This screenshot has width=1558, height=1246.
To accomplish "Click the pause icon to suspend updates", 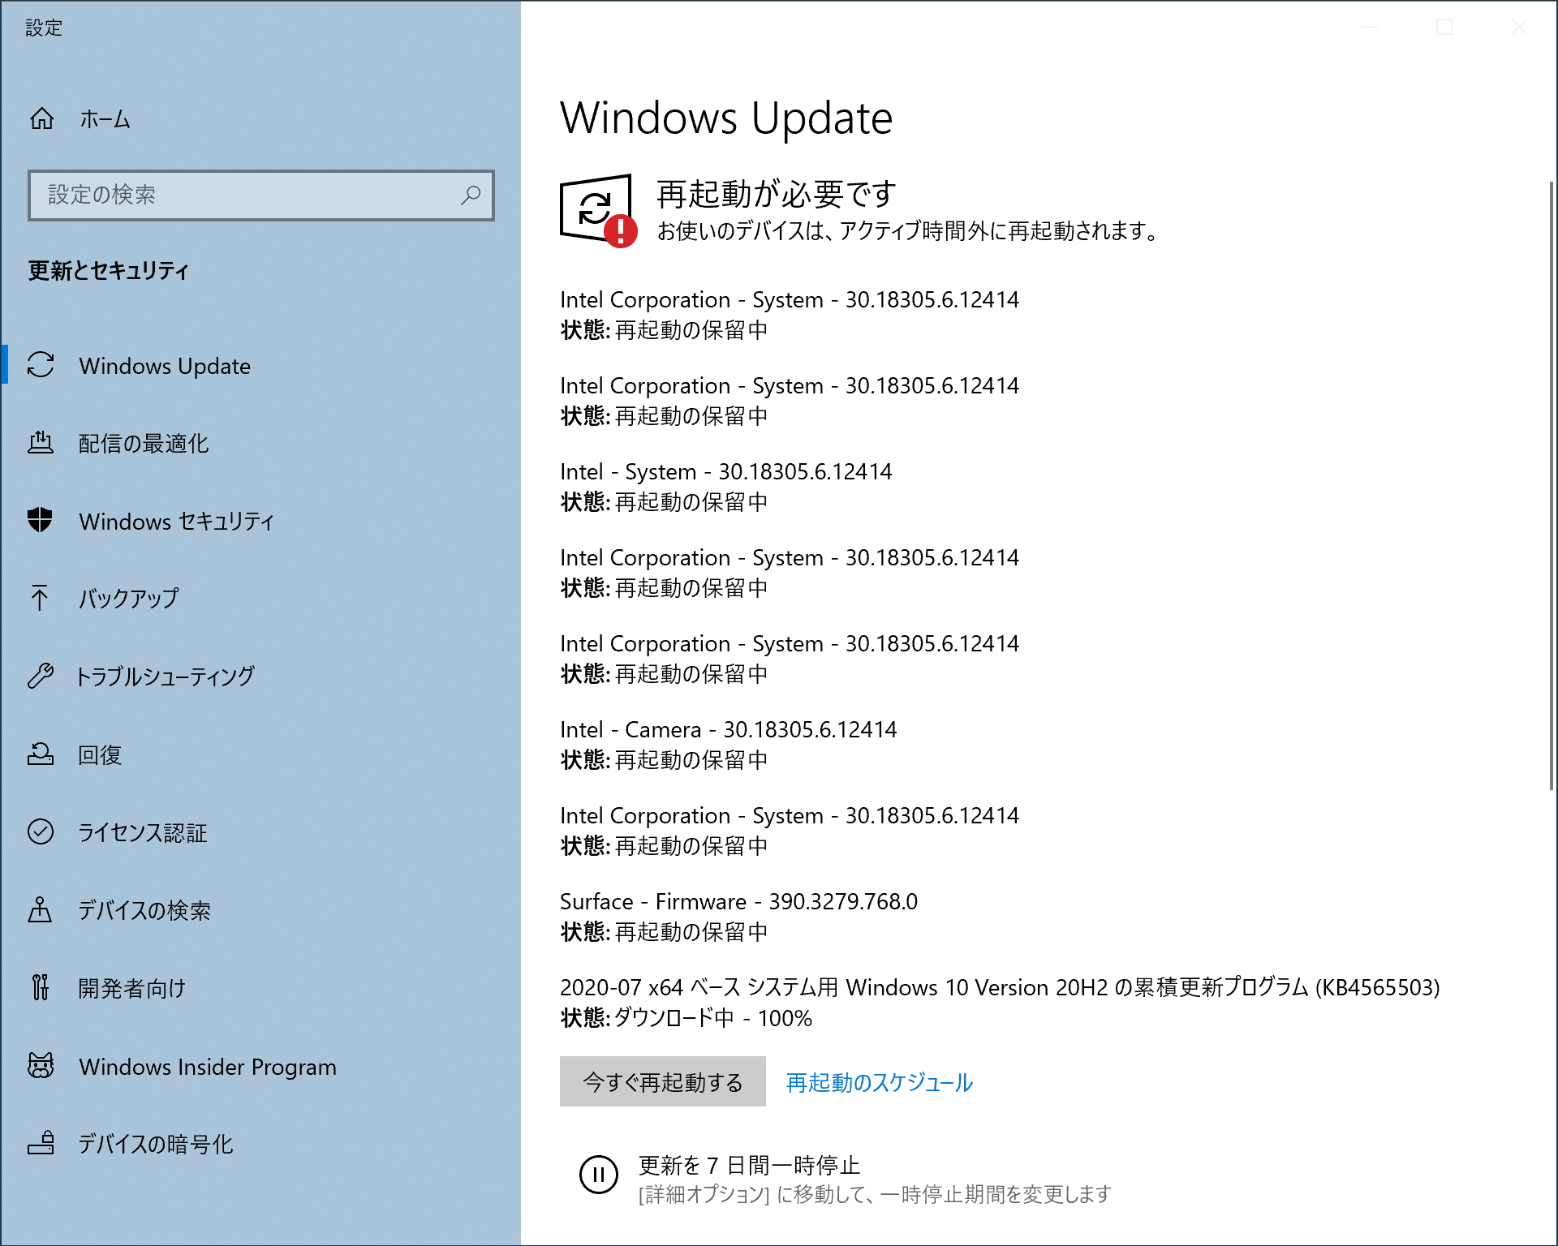I will pos(598,1173).
